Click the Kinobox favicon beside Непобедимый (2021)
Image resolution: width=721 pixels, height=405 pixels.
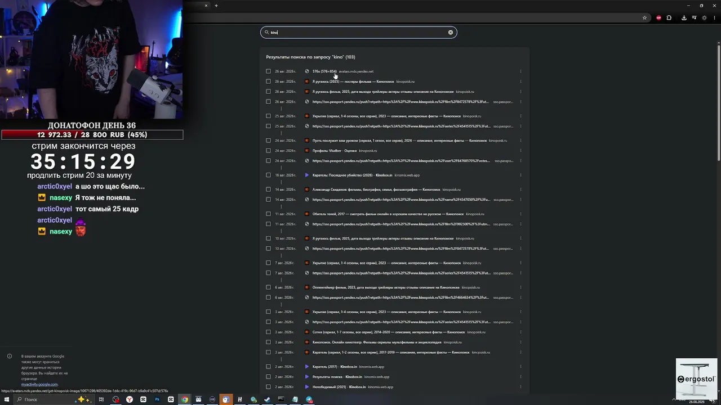click(x=307, y=387)
